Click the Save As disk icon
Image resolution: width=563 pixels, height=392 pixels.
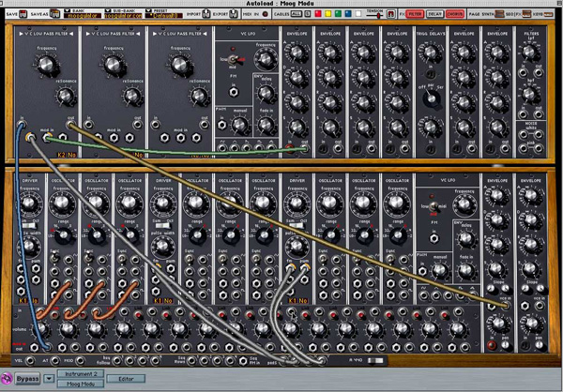(55, 14)
